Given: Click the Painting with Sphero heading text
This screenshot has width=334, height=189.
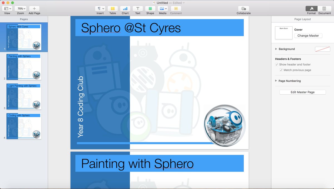Looking at the screenshot, I should click(x=137, y=163).
